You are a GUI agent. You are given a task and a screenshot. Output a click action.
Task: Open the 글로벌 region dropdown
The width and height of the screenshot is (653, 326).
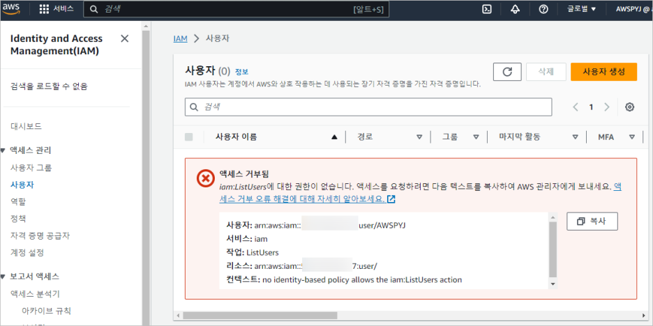[581, 9]
